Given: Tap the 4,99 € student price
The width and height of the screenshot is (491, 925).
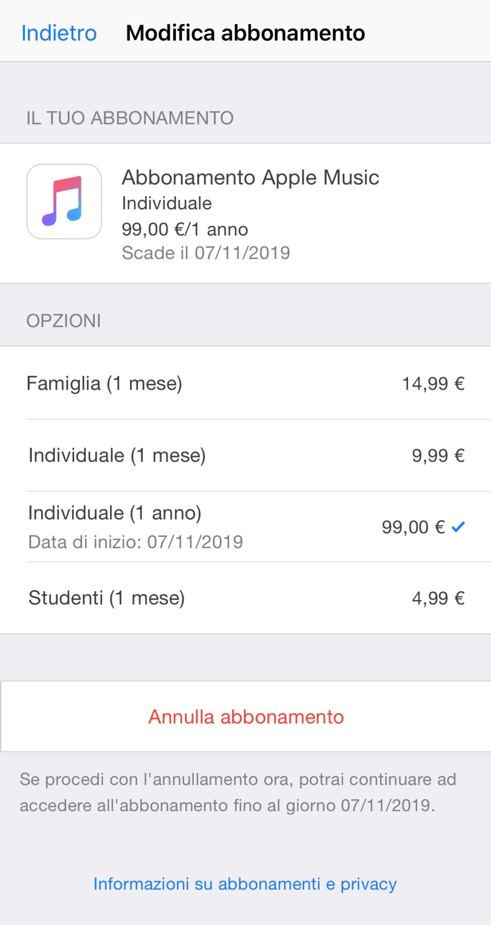Looking at the screenshot, I should (x=438, y=598).
